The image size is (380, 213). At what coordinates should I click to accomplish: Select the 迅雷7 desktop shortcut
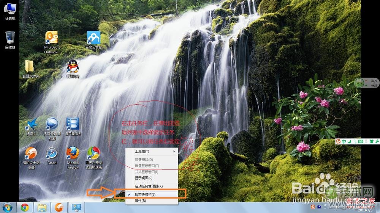pos(31,127)
